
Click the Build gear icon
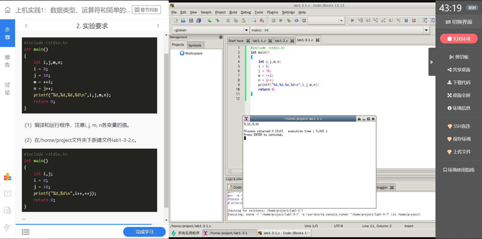tap(274, 21)
